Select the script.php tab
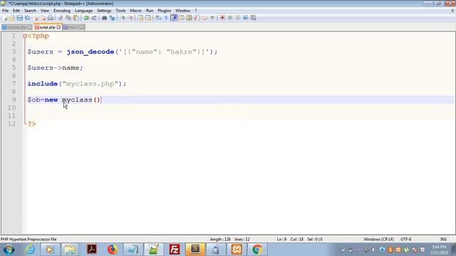The height and width of the screenshot is (256, 456). click(x=48, y=27)
